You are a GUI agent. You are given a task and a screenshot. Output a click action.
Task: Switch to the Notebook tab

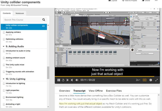(20, 13)
